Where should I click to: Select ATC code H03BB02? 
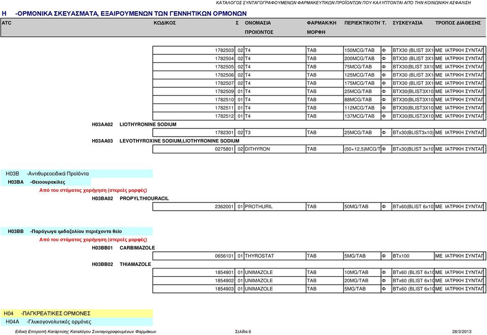point(102,264)
